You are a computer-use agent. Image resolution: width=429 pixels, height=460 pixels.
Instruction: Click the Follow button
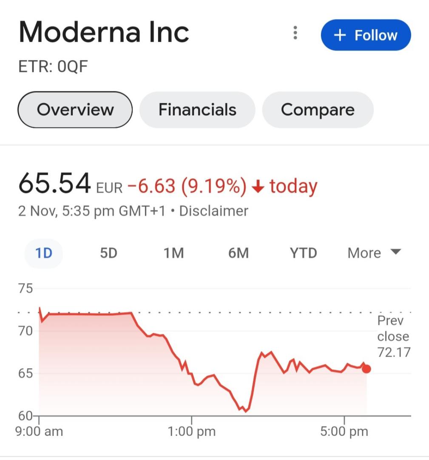pyautogui.click(x=366, y=35)
